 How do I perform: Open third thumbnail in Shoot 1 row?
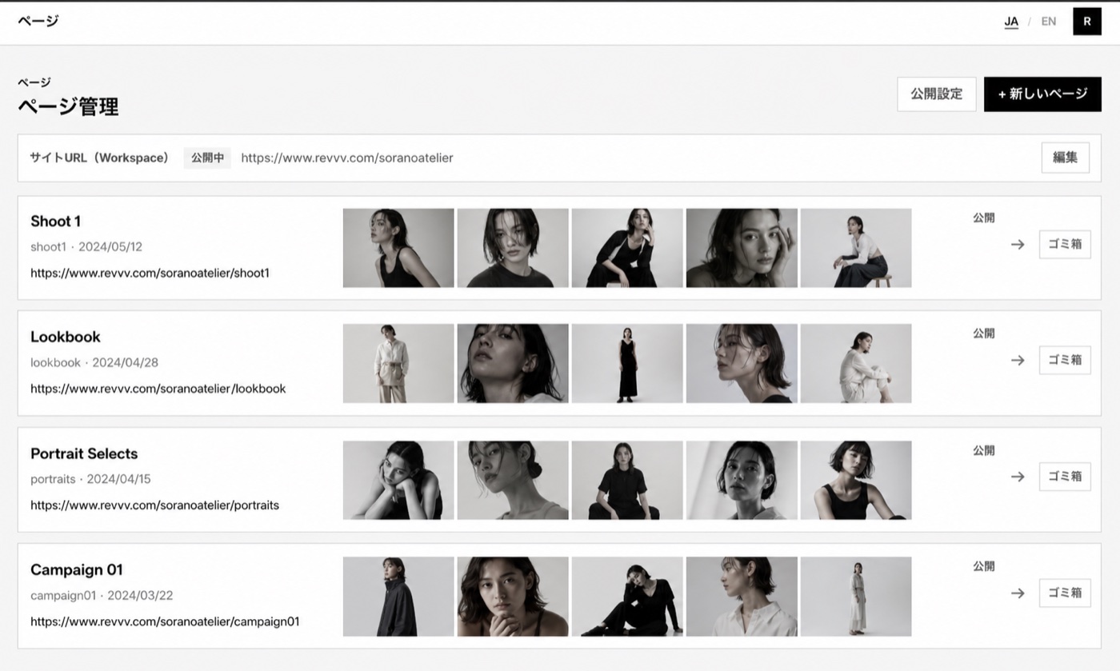tap(627, 248)
